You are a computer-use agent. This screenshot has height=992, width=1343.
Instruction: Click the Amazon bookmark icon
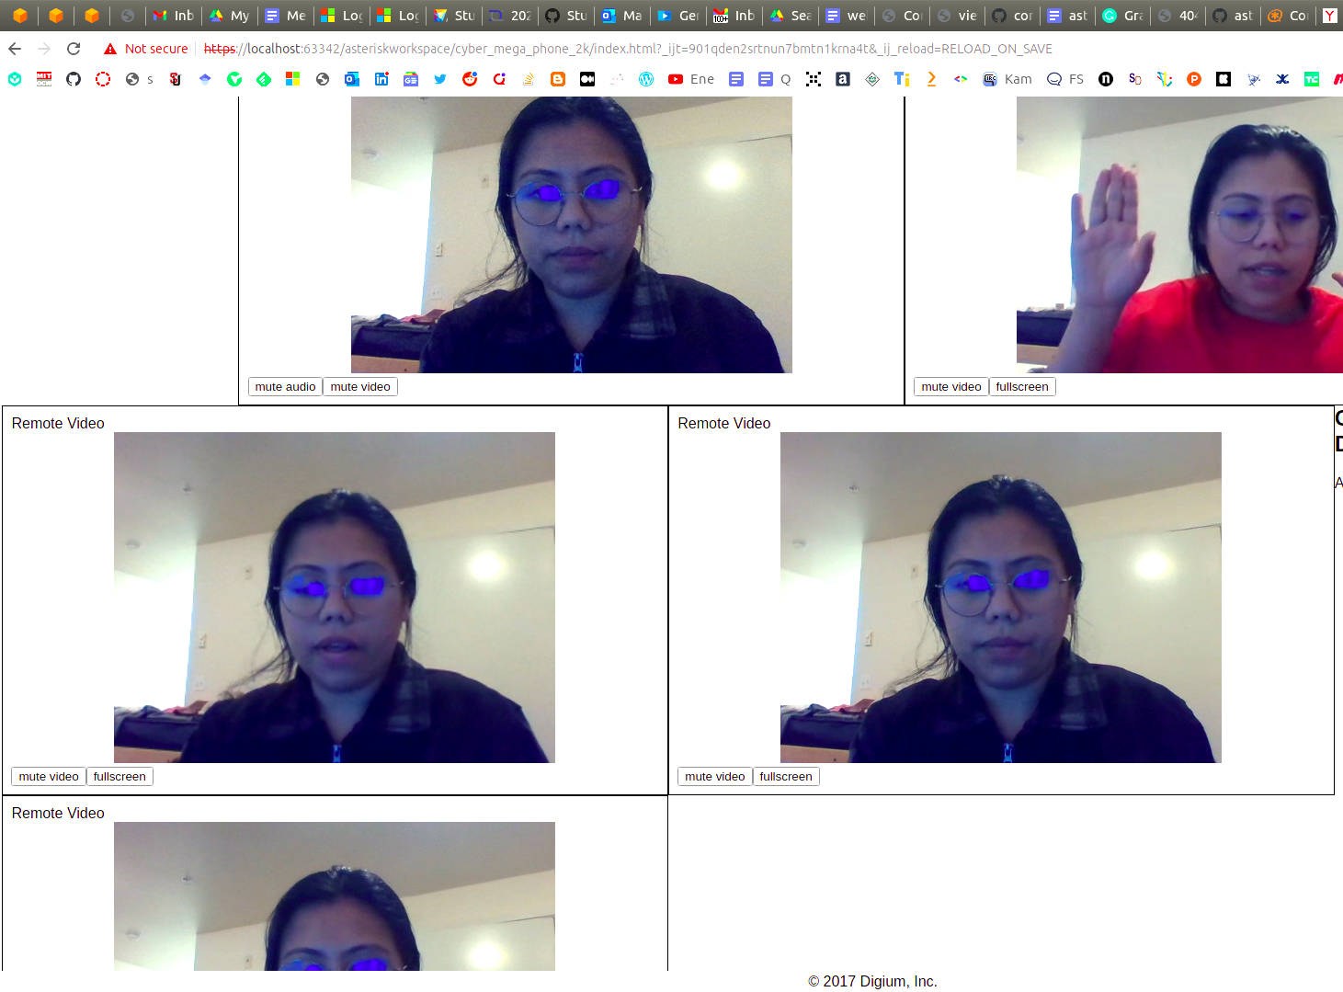843,79
